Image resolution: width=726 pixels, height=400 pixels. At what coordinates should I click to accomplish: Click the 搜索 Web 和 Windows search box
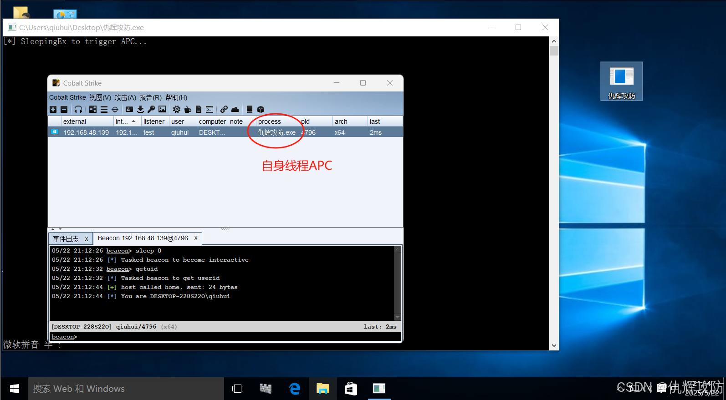(126, 389)
